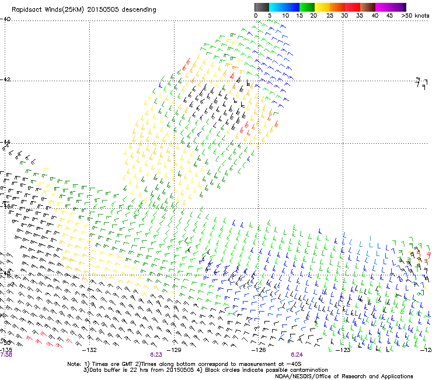Click the '-123' longitude label

pos(343,350)
